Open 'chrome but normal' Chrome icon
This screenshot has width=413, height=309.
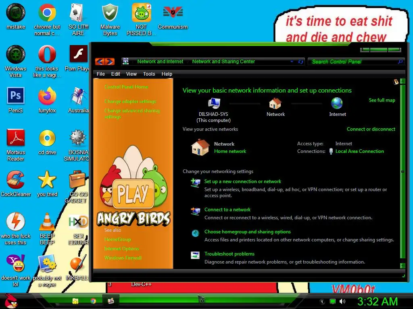pos(47,19)
